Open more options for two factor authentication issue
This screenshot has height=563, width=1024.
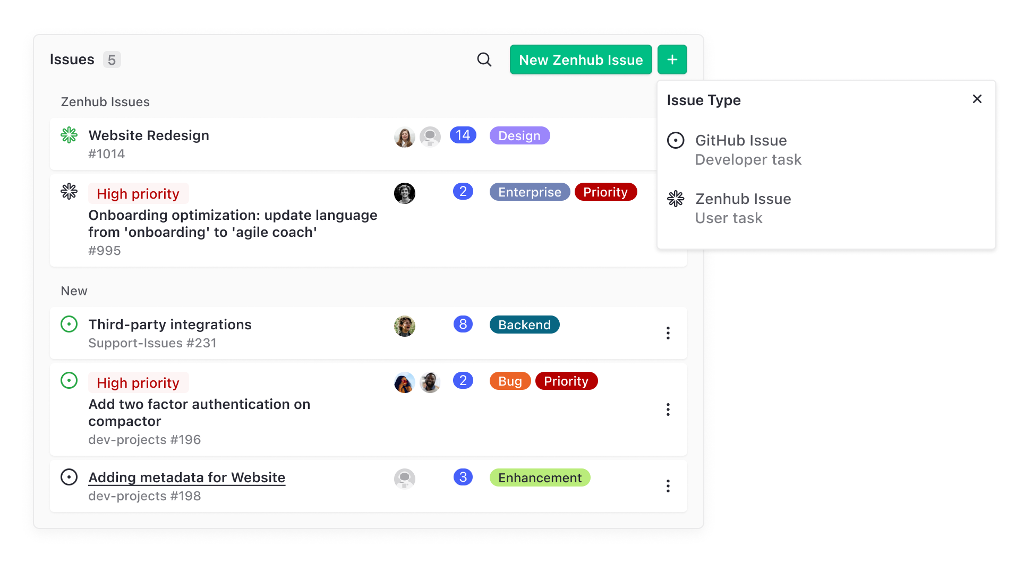click(x=668, y=410)
